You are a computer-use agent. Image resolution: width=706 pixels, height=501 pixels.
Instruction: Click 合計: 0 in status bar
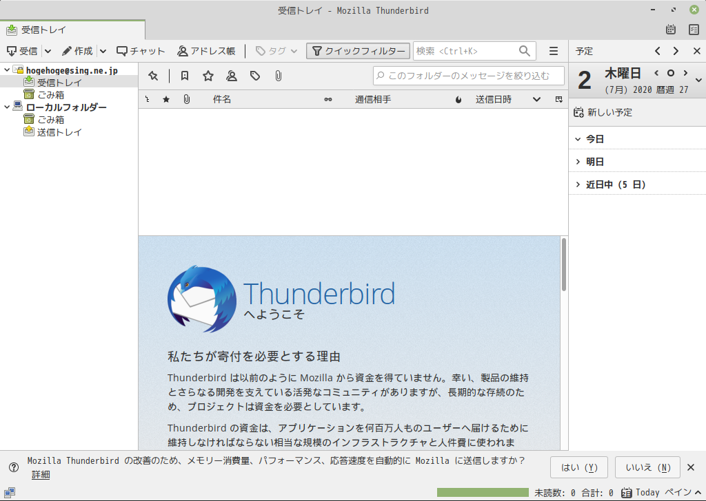pos(597,493)
